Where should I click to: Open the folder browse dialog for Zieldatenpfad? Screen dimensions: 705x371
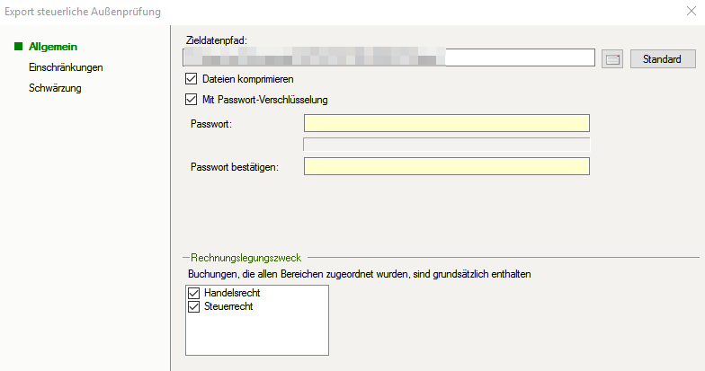(x=612, y=59)
